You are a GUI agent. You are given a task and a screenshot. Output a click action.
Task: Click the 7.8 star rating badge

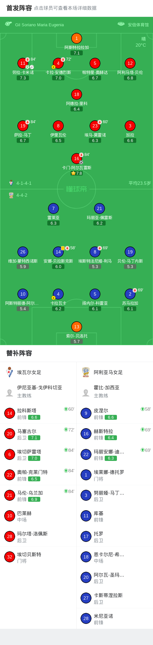click(x=77, y=173)
